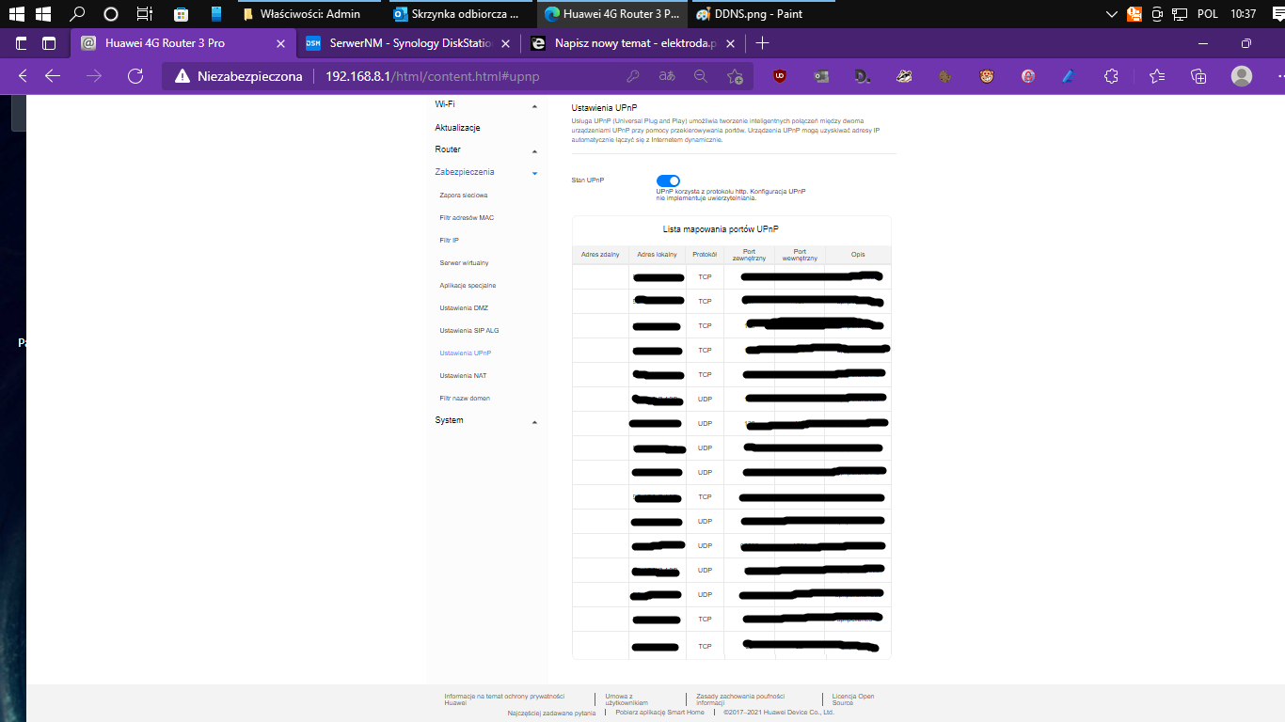
Task: Reload the router page with Refresh icon
Action: 135,76
